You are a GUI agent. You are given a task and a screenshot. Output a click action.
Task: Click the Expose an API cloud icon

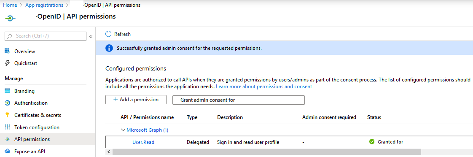8,151
